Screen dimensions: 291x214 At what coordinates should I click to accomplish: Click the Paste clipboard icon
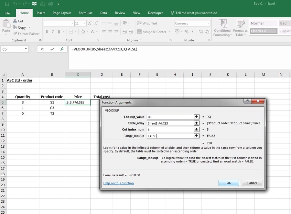(x=6, y=24)
